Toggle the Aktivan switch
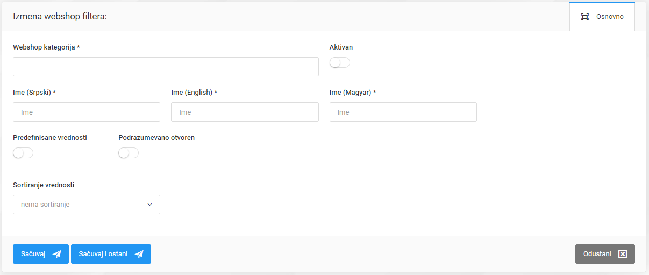This screenshot has width=649, height=275. [340, 63]
